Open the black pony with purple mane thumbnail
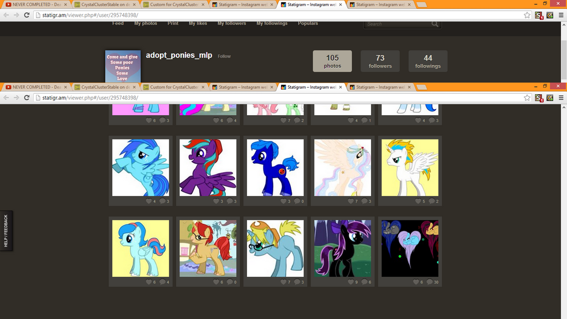The height and width of the screenshot is (319, 567). coord(342,249)
